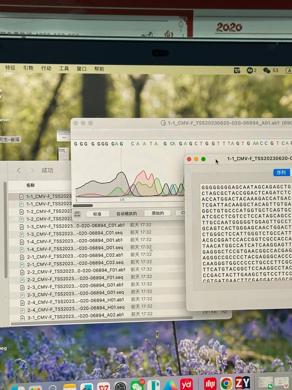
Task: Select the 标准 scaling mode
Action: tap(97, 214)
